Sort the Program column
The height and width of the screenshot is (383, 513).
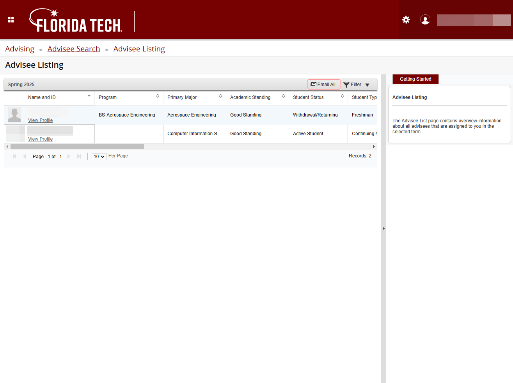coord(158,96)
